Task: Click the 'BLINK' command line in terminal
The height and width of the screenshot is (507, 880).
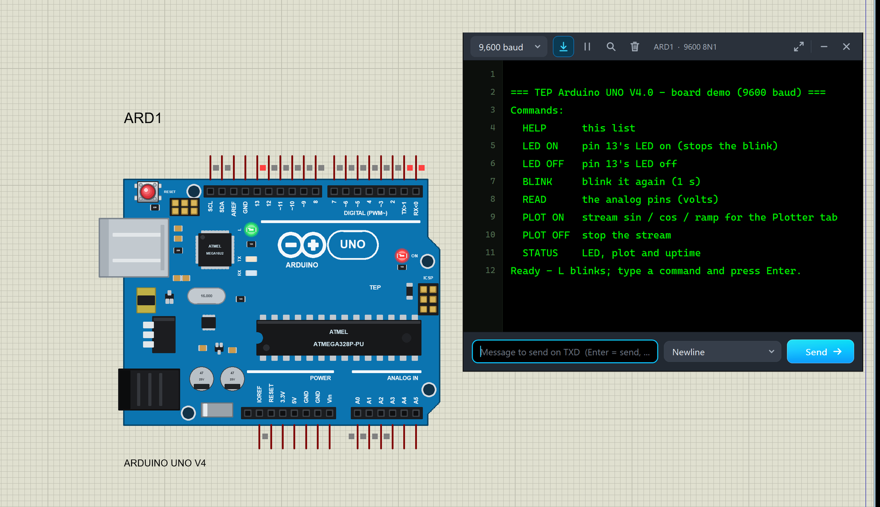Action: tap(611, 182)
